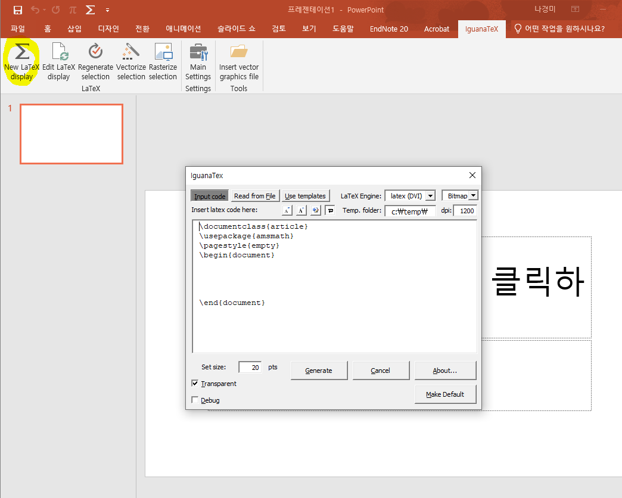622x498 pixels.
Task: Click inside the latex code editor
Action: [x=334, y=287]
